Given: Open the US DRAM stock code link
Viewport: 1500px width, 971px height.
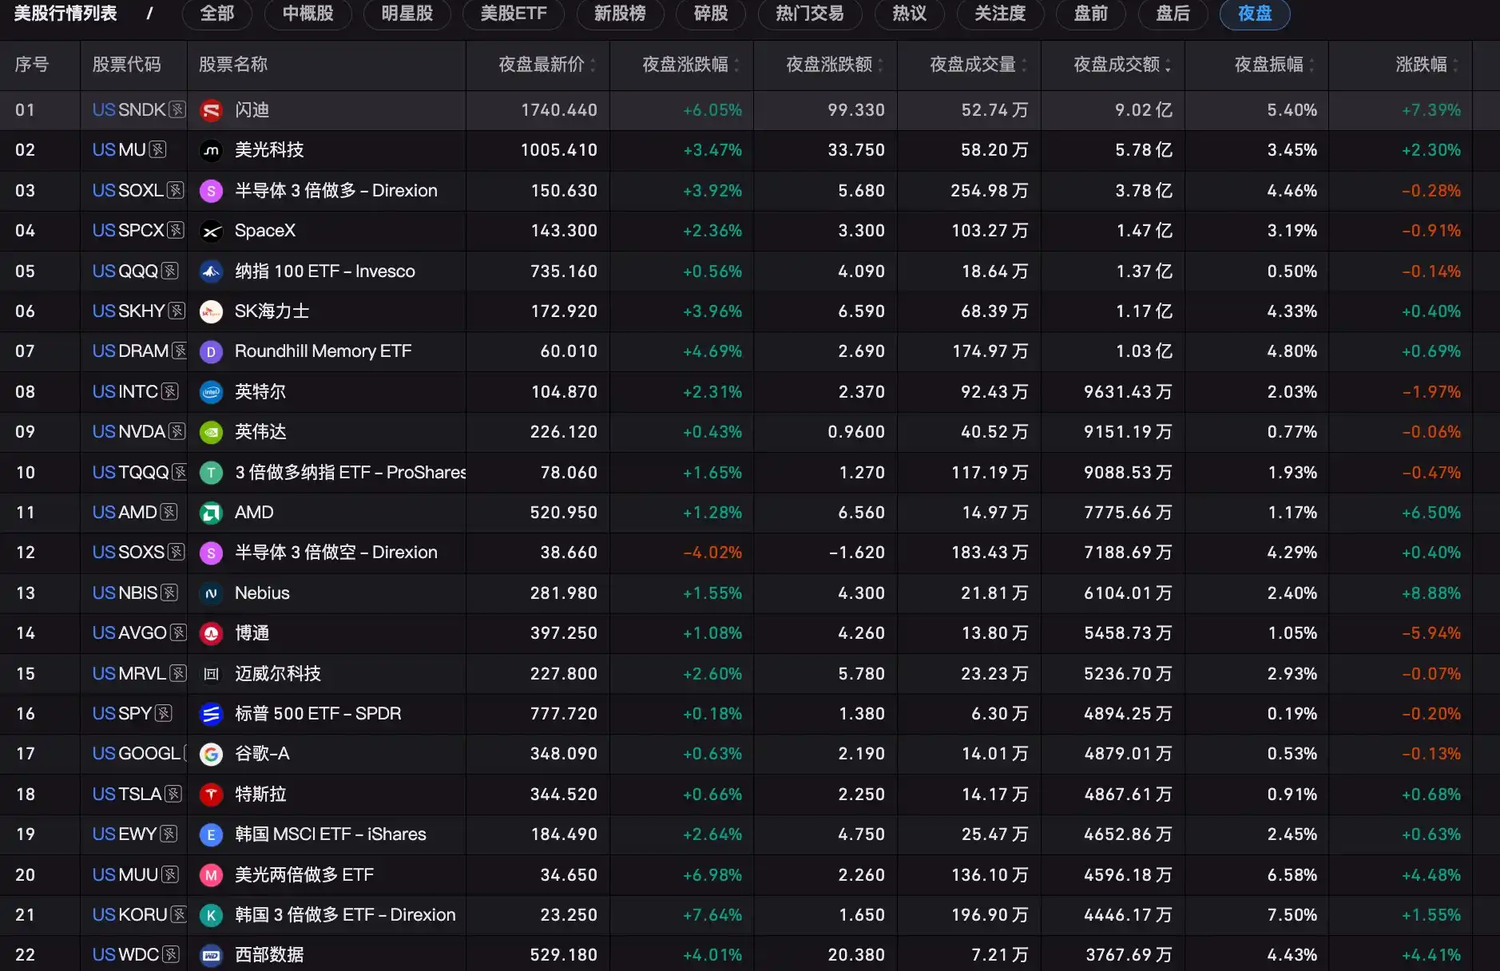Looking at the screenshot, I should point(130,351).
